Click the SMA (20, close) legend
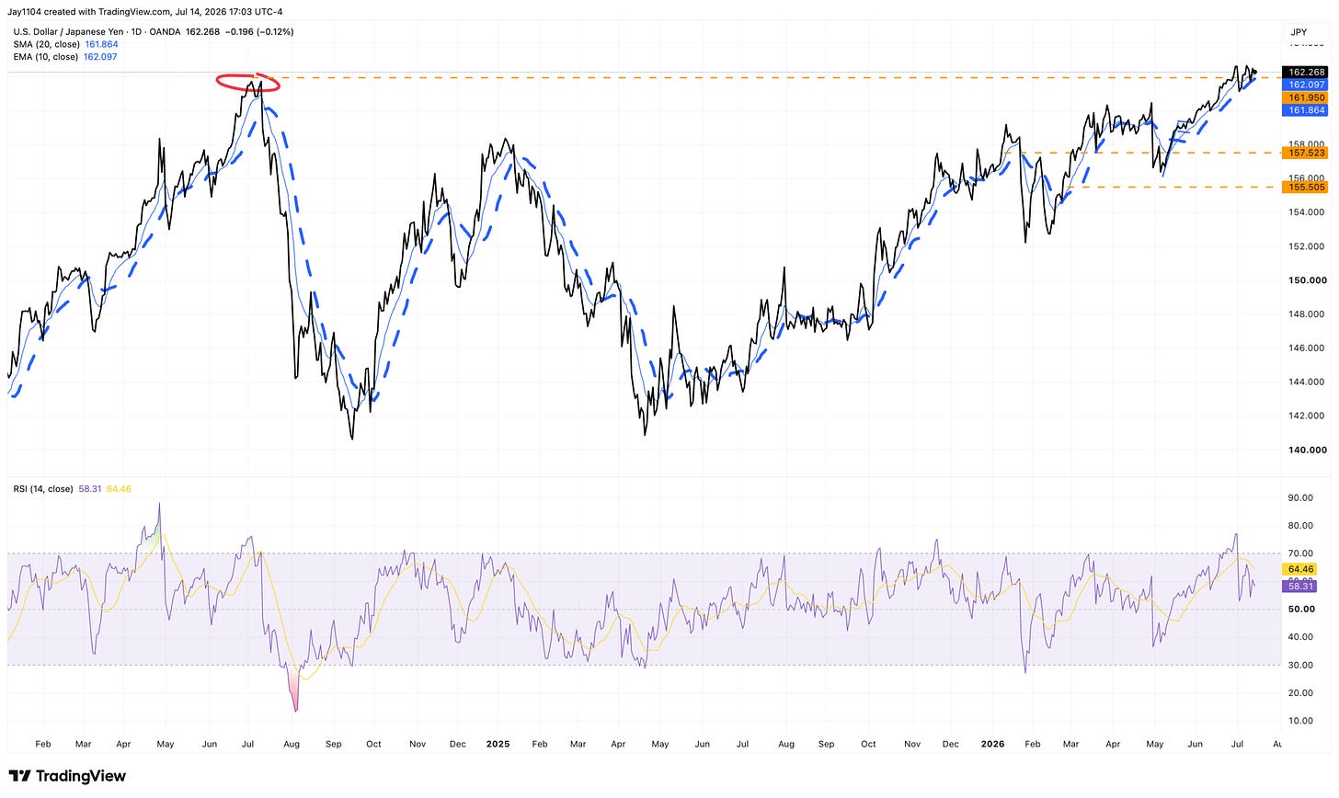 (46, 44)
